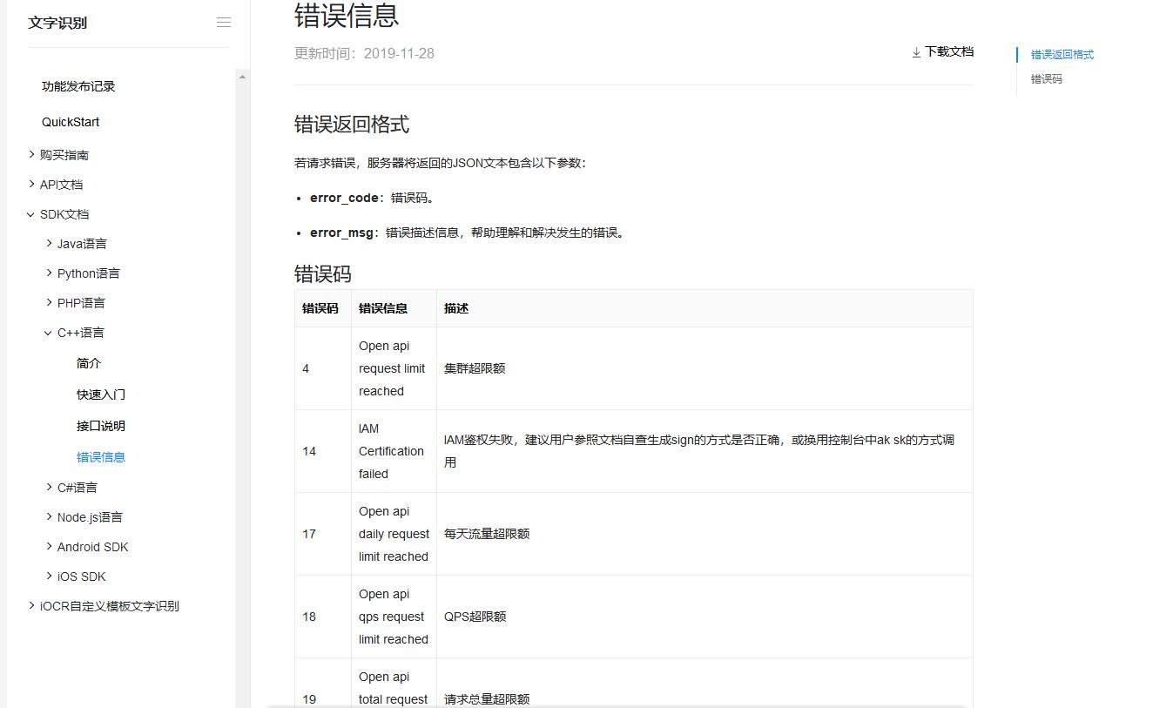The width and height of the screenshot is (1173, 708).
Task: Jump to 错误码 in page outline
Action: [x=1047, y=78]
